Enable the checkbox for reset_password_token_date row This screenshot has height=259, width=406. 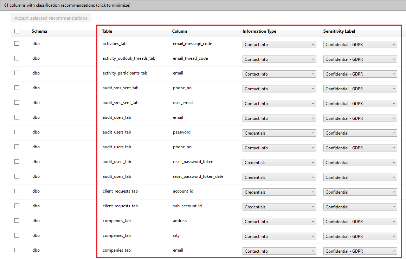[17, 176]
